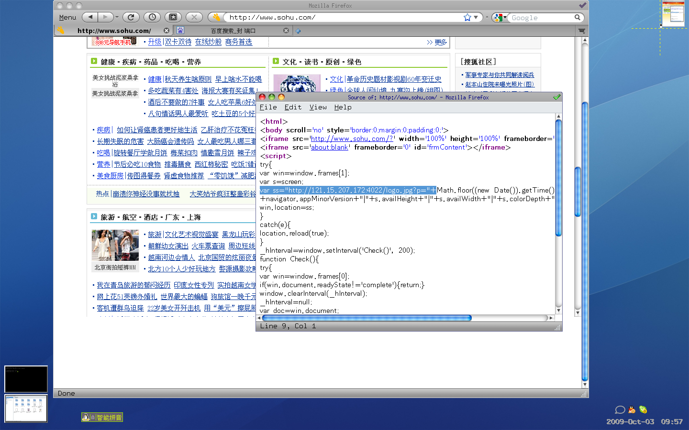Click the main page vertical scrollbar thumb
This screenshot has height=430, width=689.
click(x=585, y=241)
